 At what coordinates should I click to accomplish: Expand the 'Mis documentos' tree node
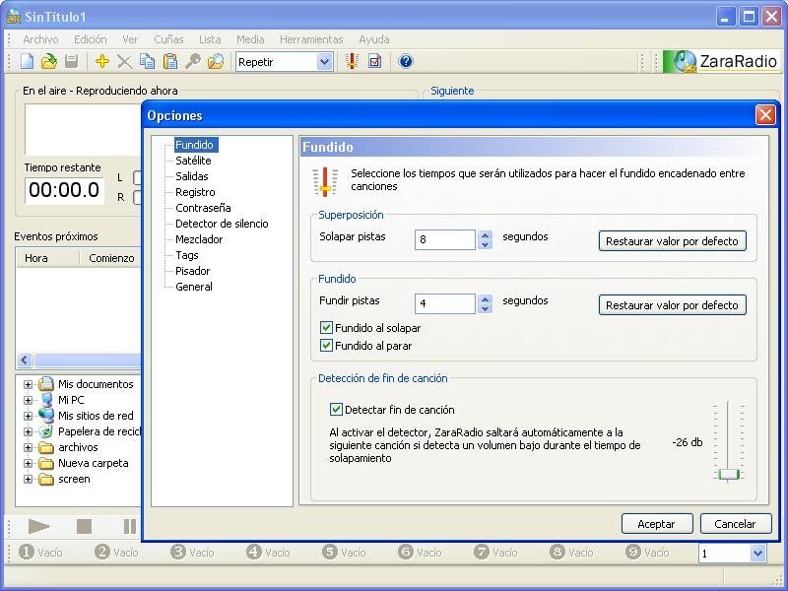[29, 385]
